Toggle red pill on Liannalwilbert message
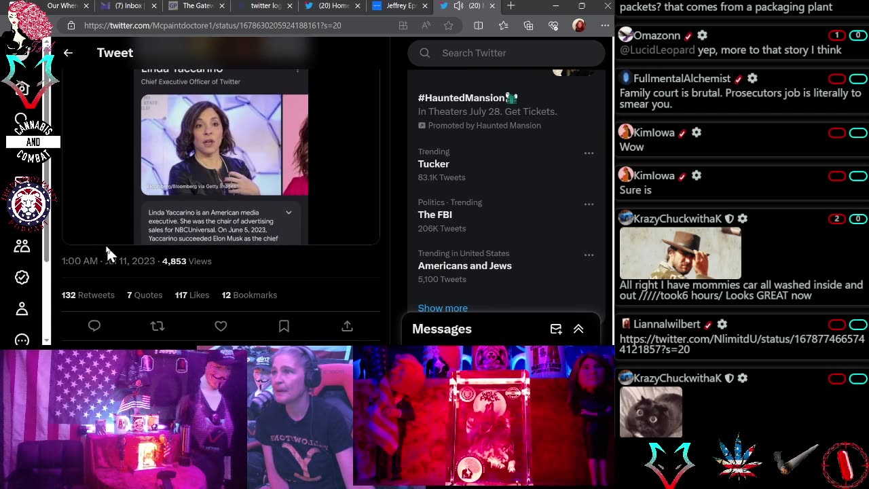This screenshot has width=869, height=489. pyautogui.click(x=837, y=324)
